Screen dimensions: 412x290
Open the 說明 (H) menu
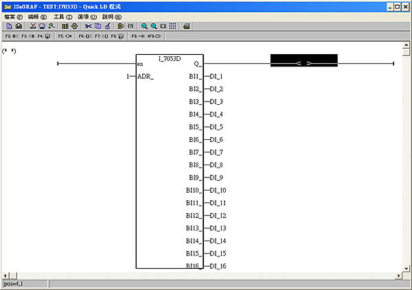(x=111, y=16)
